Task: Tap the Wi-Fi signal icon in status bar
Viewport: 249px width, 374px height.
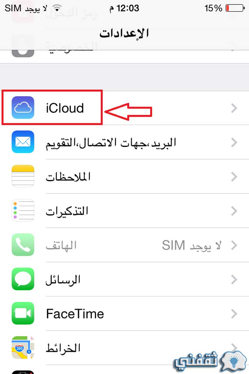Action: 57,9
